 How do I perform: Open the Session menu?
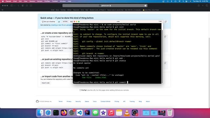click(x=32, y=1)
